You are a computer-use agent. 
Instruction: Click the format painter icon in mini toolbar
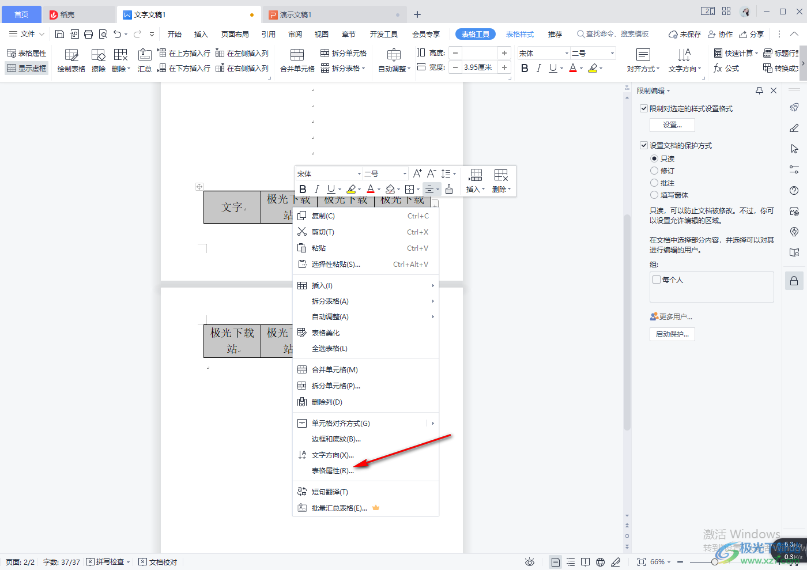[x=449, y=189]
